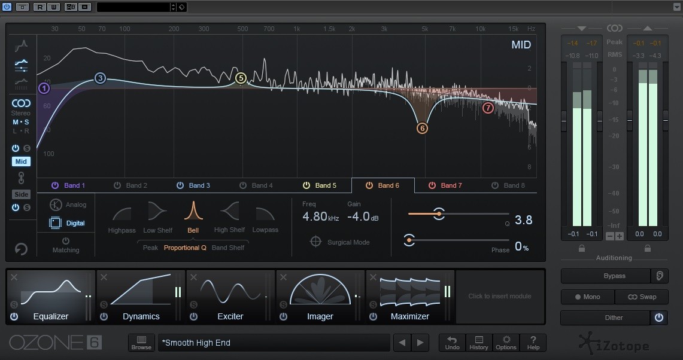Solo the Maximizer module
The image size is (683, 360).
point(374,305)
